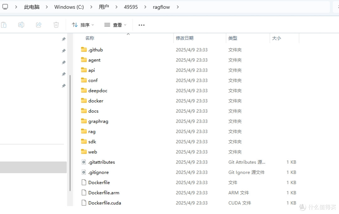Click CUDA 文件 type cell

click(240, 203)
